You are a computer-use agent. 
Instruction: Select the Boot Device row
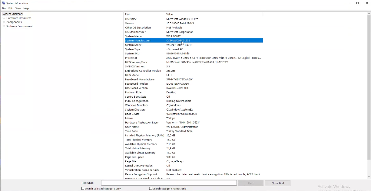coord(194,114)
